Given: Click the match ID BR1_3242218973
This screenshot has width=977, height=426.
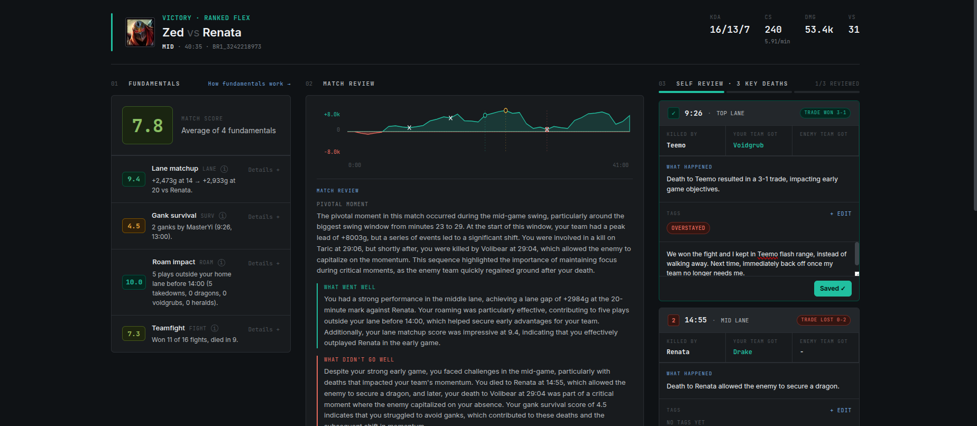Looking at the screenshot, I should point(237,47).
